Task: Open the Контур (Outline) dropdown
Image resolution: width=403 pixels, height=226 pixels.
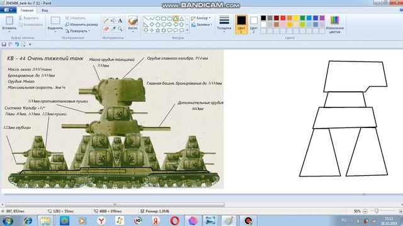Action: 201,18
